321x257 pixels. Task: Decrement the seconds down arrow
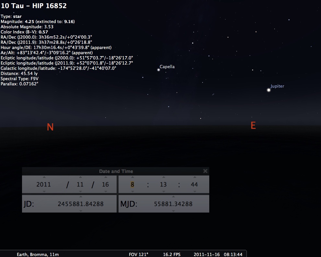(x=194, y=191)
